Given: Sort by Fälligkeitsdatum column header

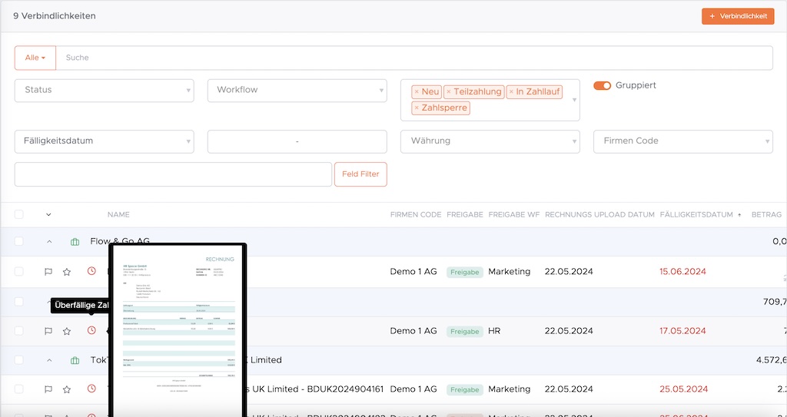Looking at the screenshot, I should 696,215.
